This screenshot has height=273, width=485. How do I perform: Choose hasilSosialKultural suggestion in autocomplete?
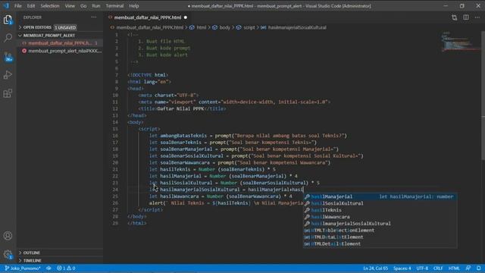380,203
